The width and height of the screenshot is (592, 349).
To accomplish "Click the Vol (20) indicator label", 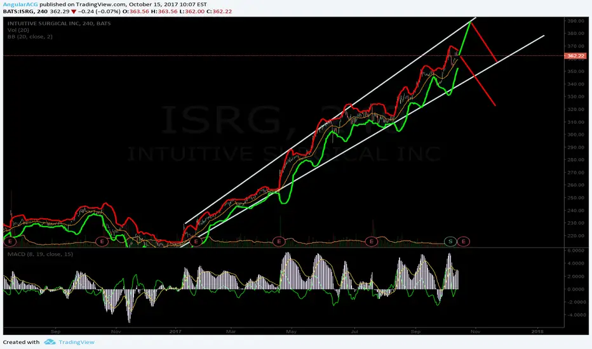I will (x=18, y=30).
